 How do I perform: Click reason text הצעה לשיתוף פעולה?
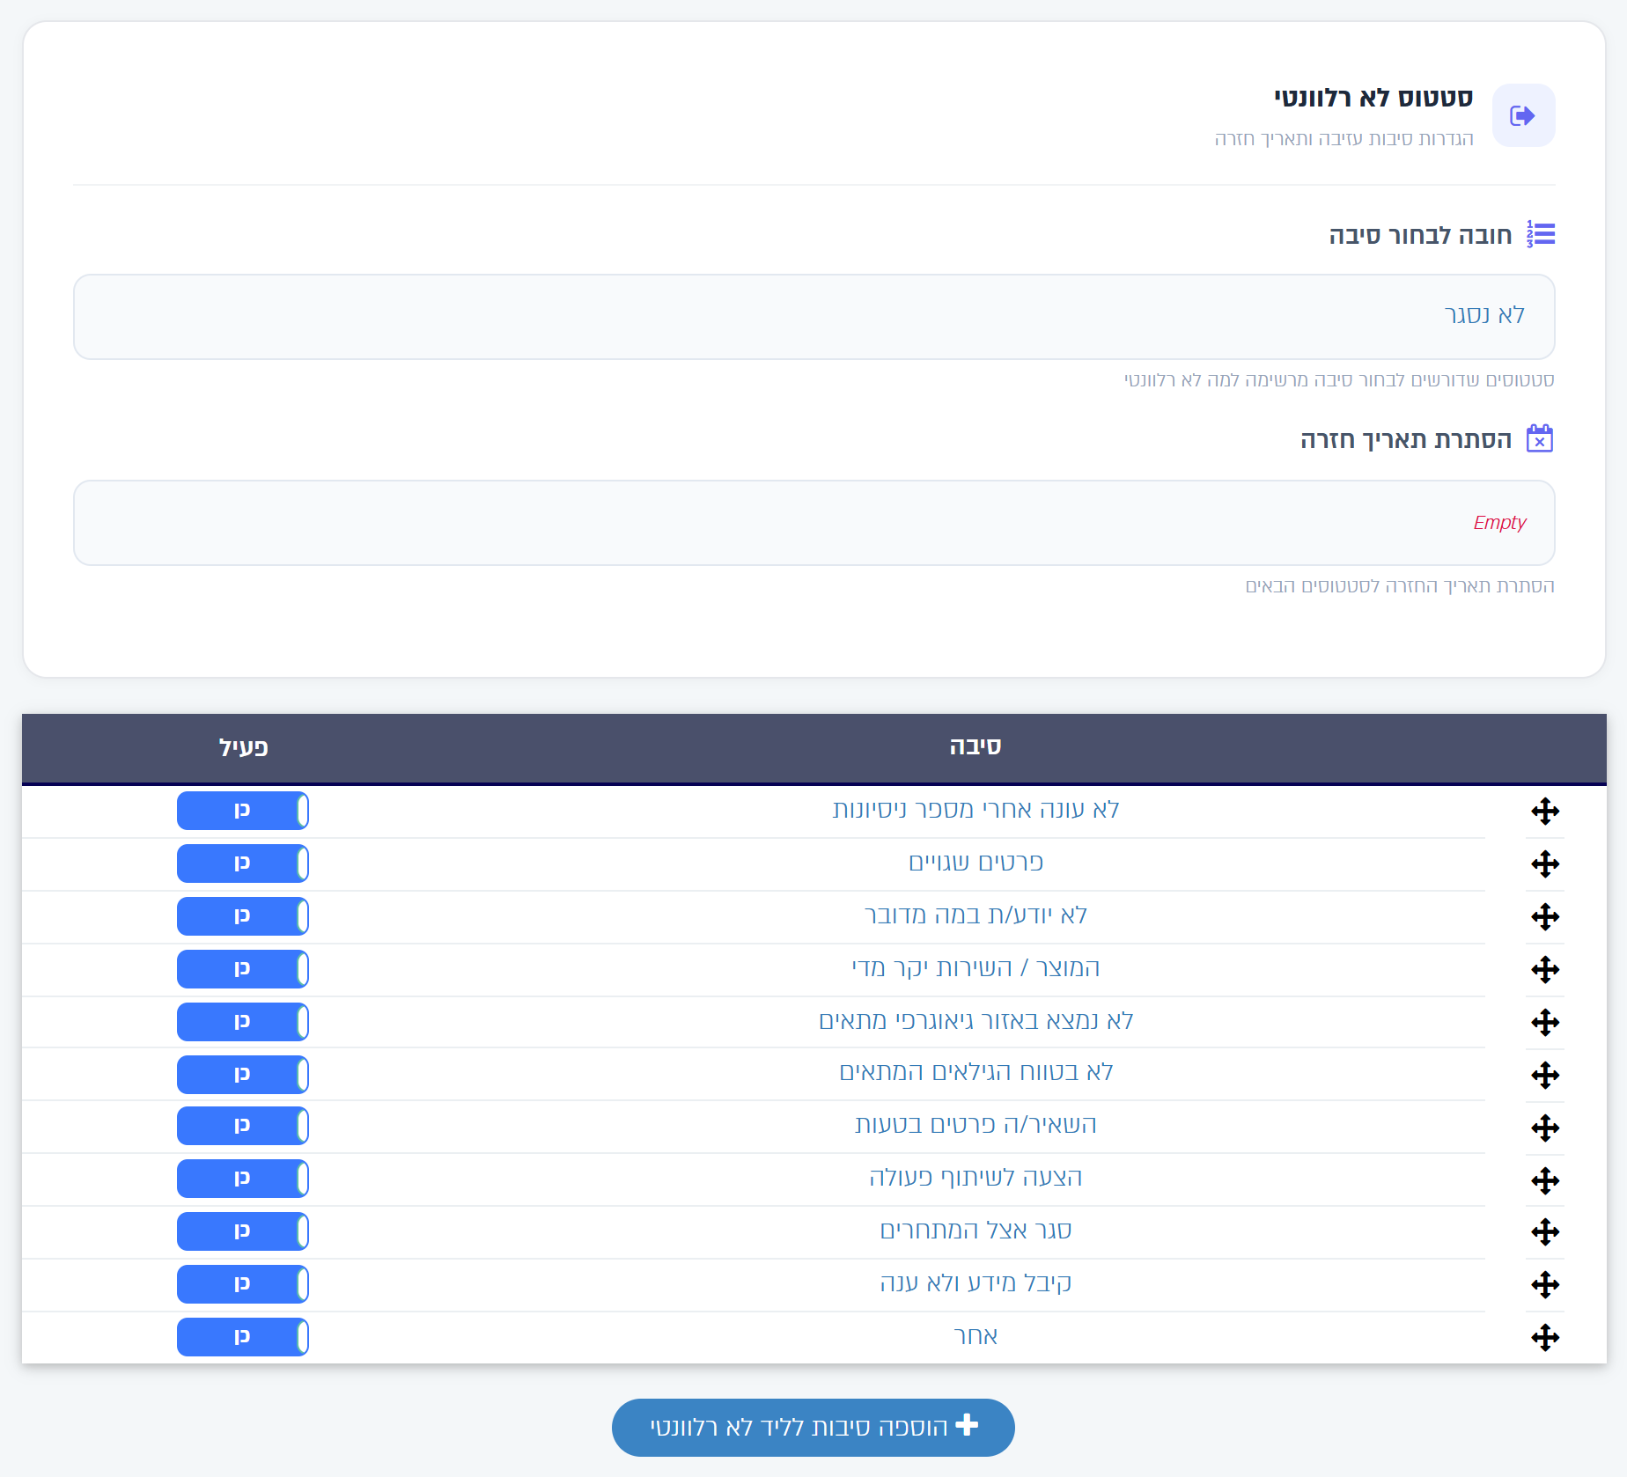point(975,1178)
